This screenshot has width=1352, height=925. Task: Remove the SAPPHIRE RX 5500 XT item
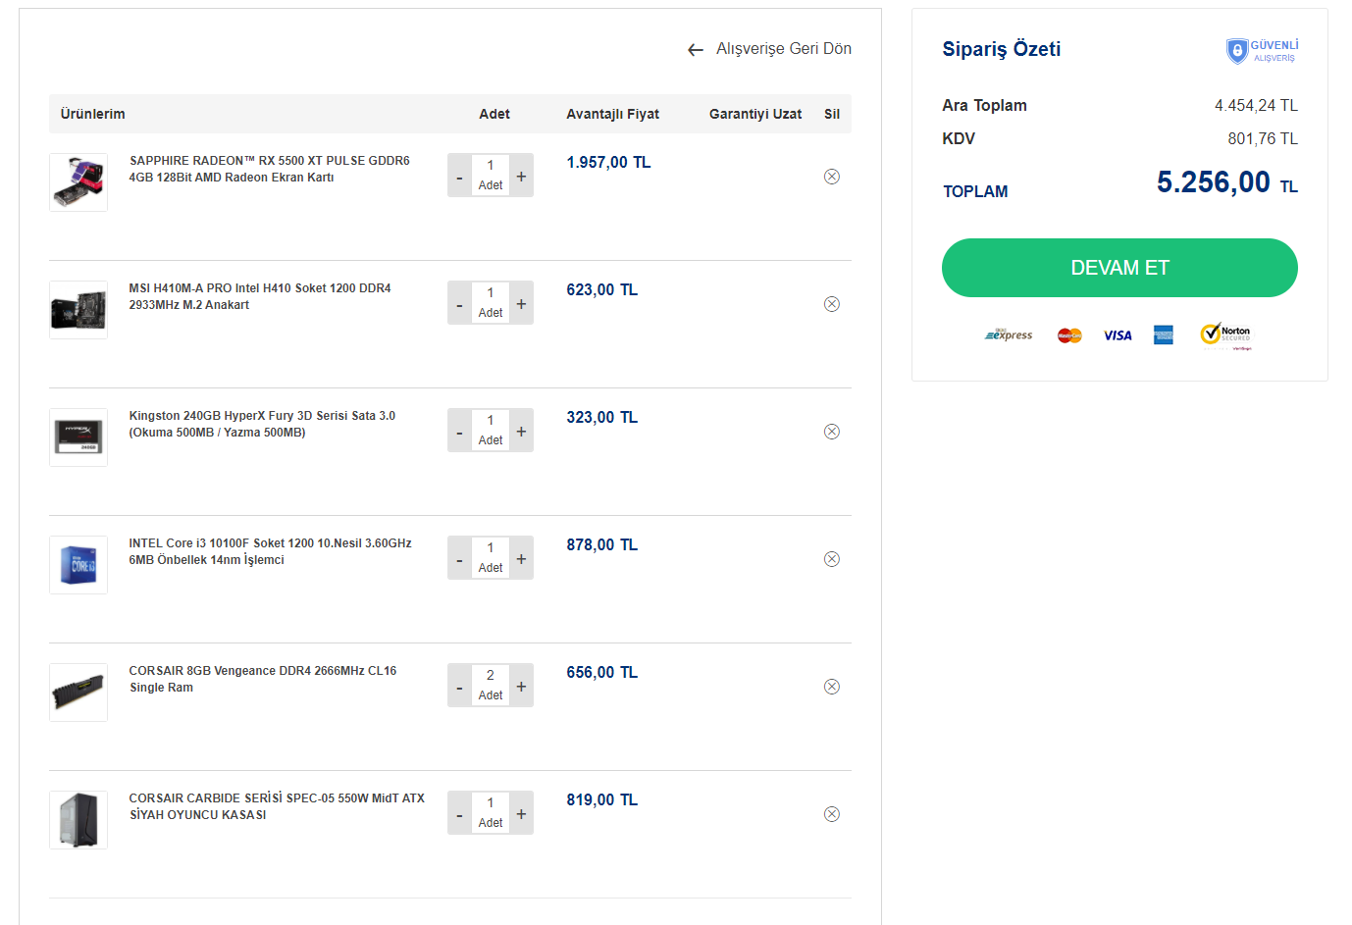click(x=832, y=177)
